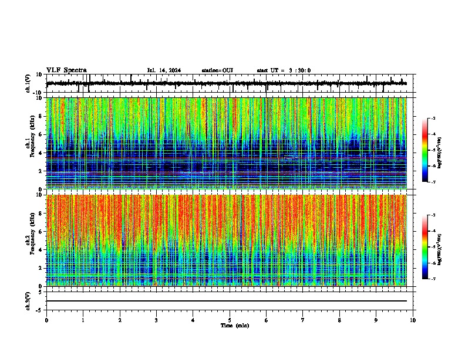The height and width of the screenshot is (359, 465).
Task: Click the "ch.1(V)" axis label
Action: pyautogui.click(x=28, y=83)
